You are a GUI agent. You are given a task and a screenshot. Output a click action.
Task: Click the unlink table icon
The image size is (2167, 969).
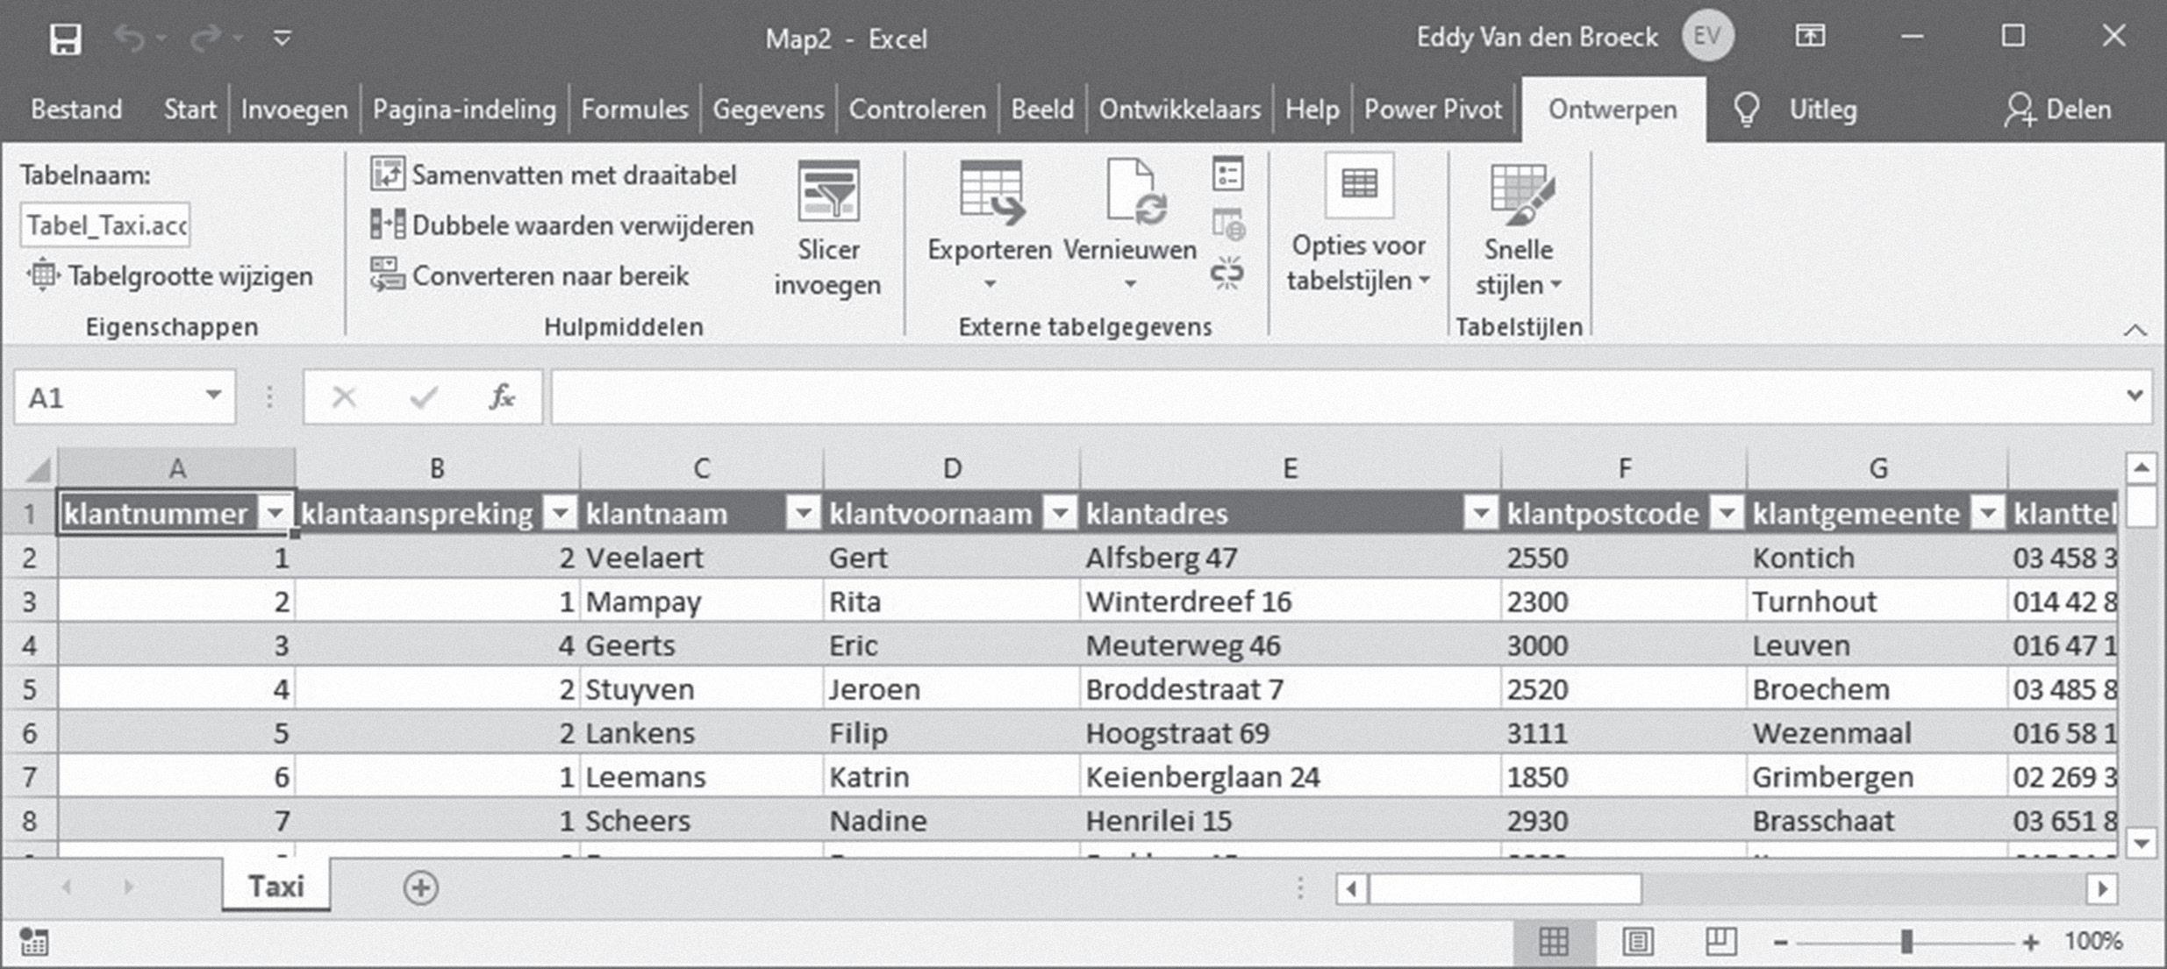(1228, 274)
